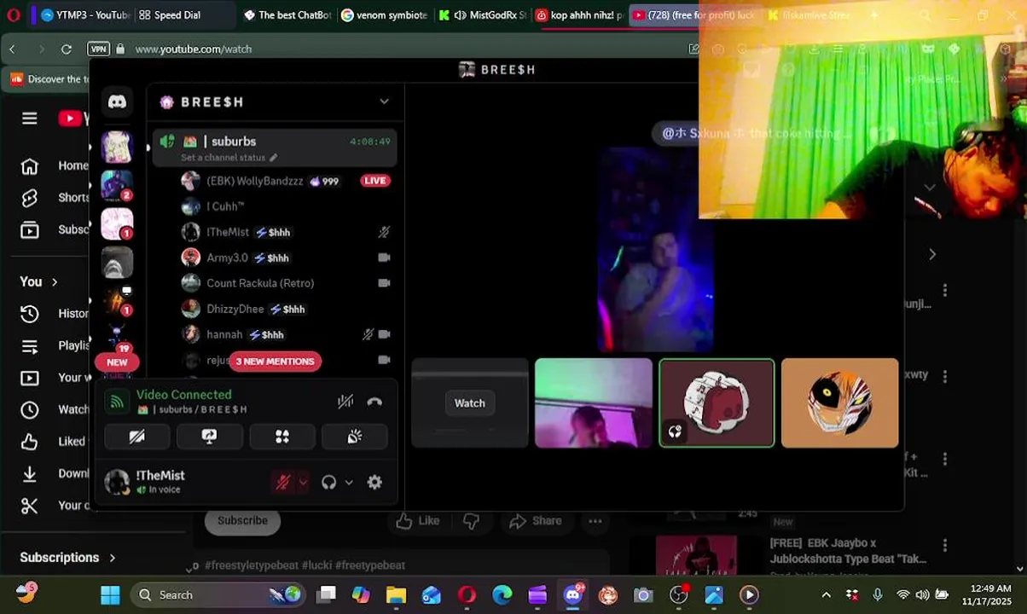Screen dimensions: 1027x614
Task: Switch to YTMP3 browser tab
Action: point(85,14)
